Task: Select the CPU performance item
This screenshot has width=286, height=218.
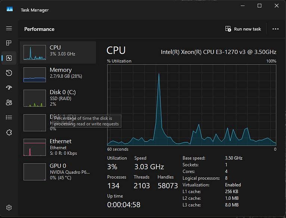Action: (58, 52)
